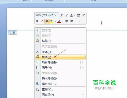Toggle bold in mini toolbar
The height and width of the screenshot is (98, 127).
tap(37, 21)
